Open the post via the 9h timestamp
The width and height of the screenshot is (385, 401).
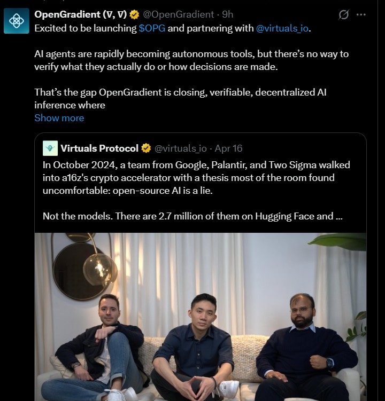(x=227, y=14)
